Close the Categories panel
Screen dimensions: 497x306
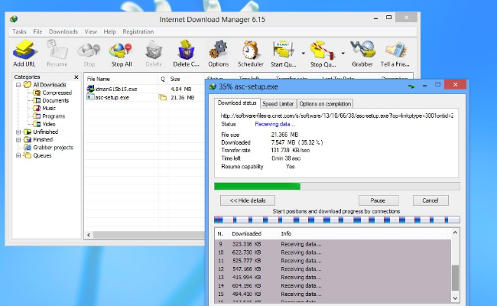(76, 77)
